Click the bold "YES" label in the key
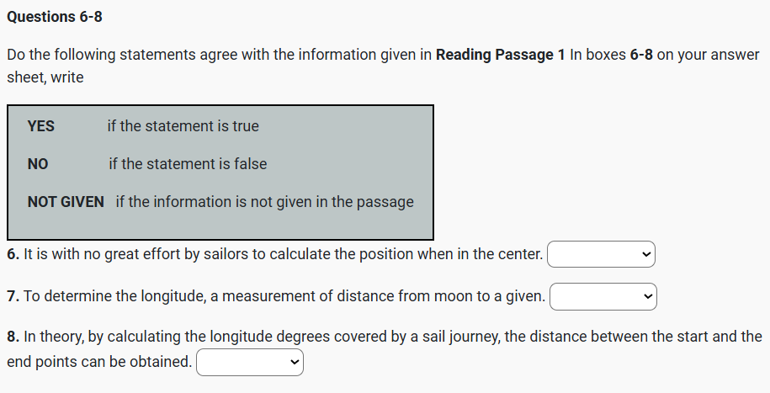This screenshot has width=770, height=393. 41,126
